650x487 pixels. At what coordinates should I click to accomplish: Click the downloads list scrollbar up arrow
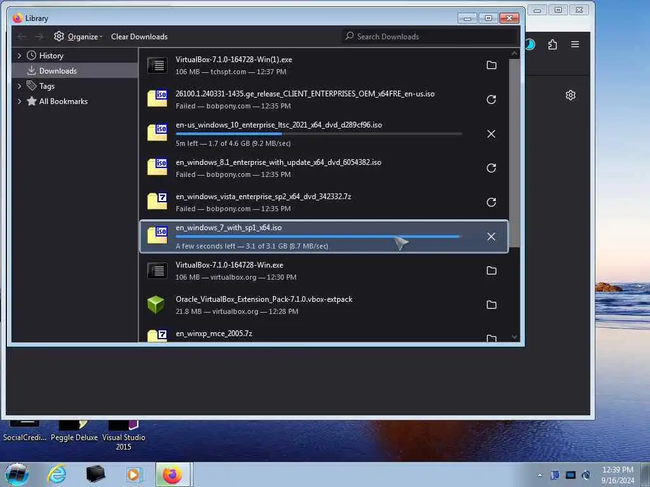pyautogui.click(x=514, y=53)
